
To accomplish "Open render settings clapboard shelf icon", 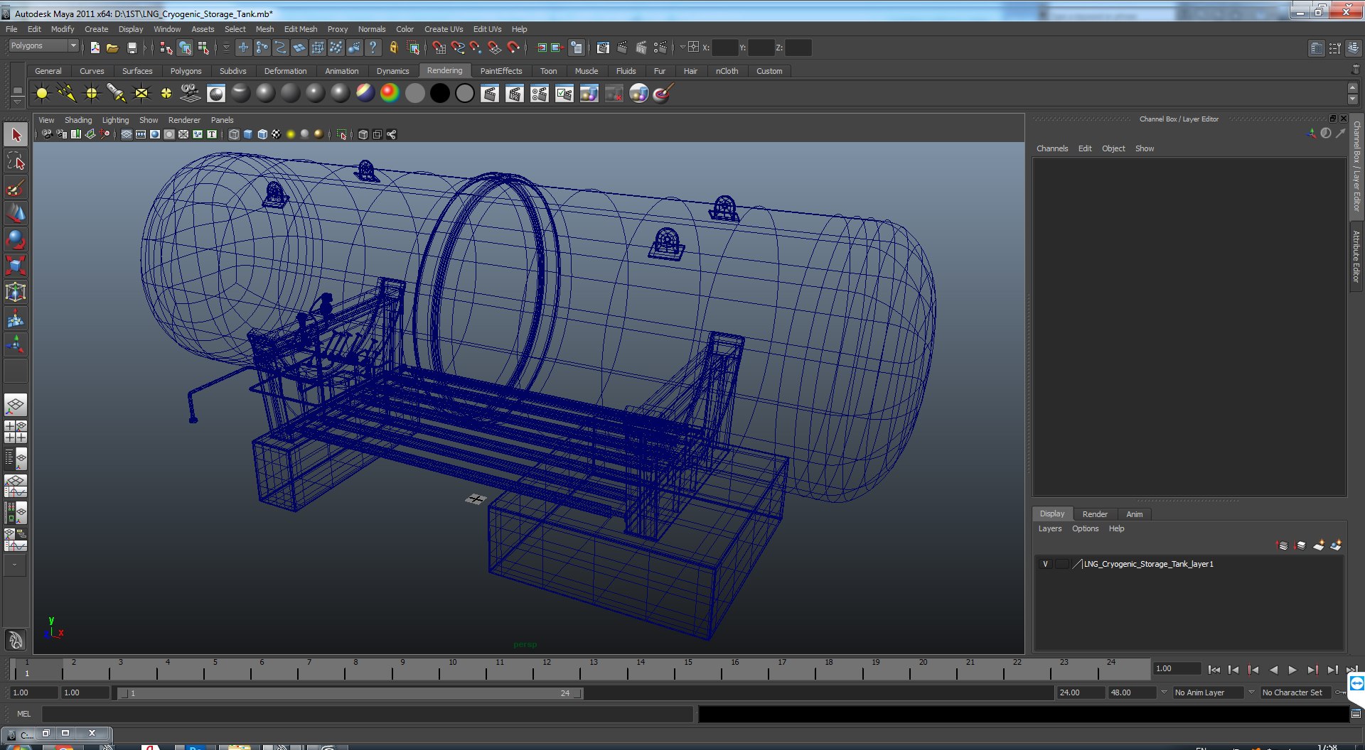I will pos(540,93).
